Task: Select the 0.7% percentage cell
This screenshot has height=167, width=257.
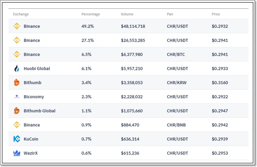Action: [x=86, y=139]
